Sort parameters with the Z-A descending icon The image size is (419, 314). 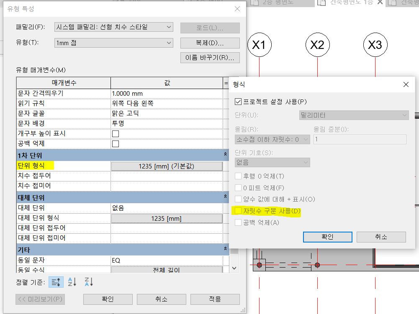pos(88,282)
